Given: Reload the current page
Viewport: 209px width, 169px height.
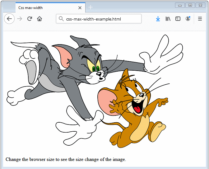Looking at the screenshot, I should coord(30,19).
